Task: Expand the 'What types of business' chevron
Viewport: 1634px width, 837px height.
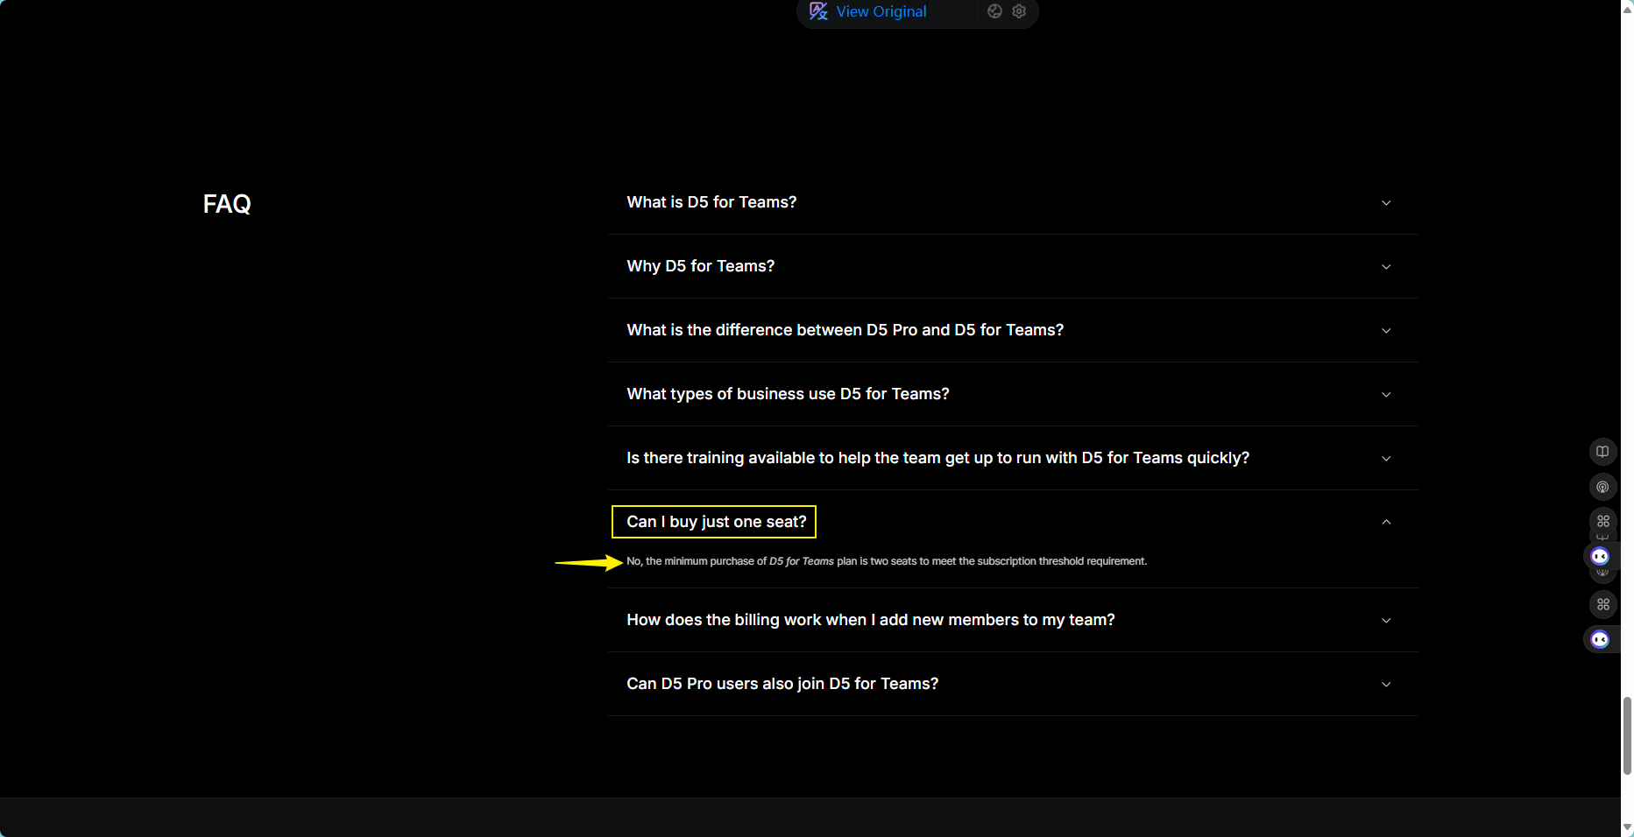Action: (x=1386, y=395)
